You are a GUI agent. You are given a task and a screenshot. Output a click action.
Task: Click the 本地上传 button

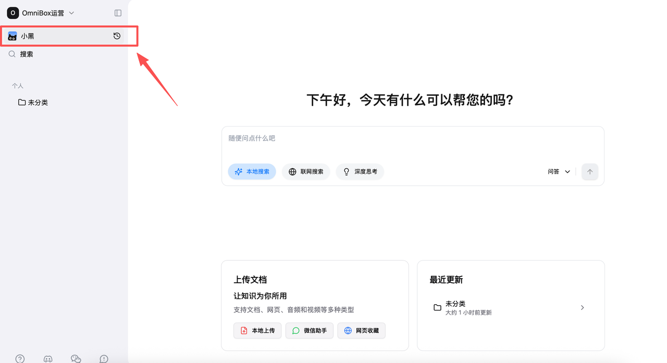click(257, 331)
